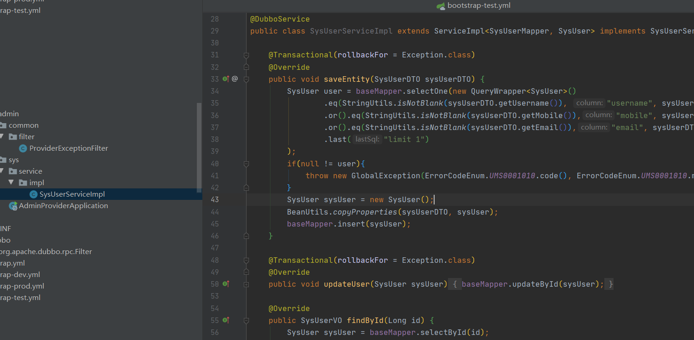Click the AdminProviderApplication Spring Boot class icon
The width and height of the screenshot is (694, 340).
pos(13,206)
